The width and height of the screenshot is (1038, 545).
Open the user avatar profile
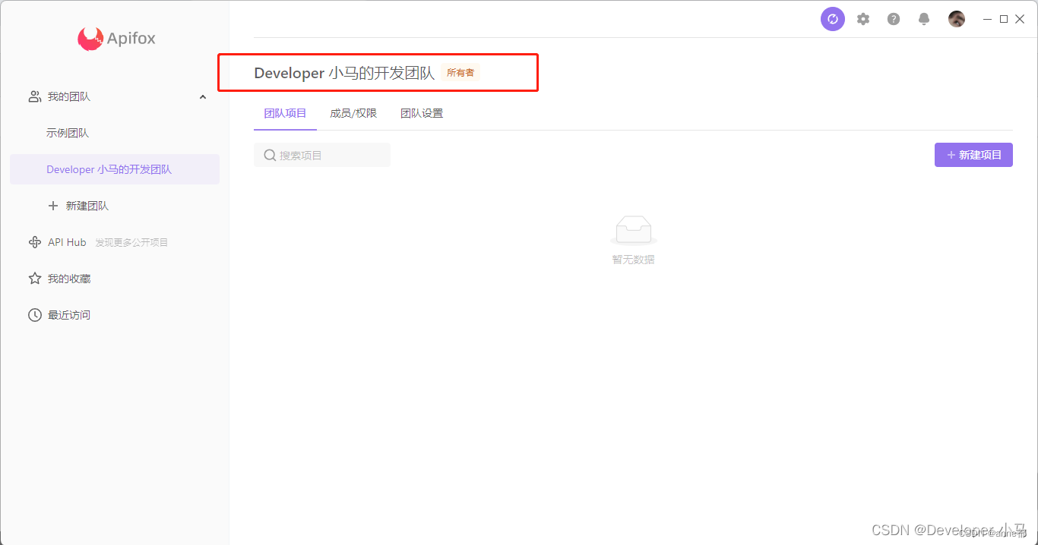[x=957, y=19]
